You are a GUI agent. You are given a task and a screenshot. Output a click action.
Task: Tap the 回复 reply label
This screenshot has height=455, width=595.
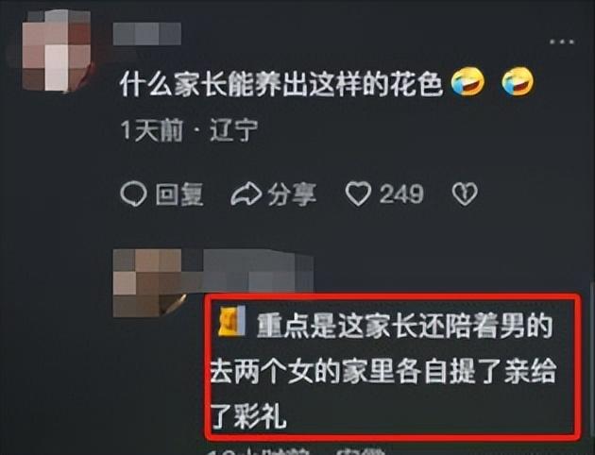point(179,194)
